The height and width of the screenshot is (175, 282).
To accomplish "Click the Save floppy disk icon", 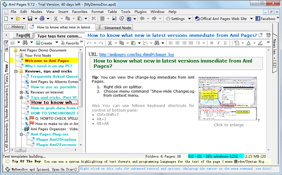I will click(30, 18).
